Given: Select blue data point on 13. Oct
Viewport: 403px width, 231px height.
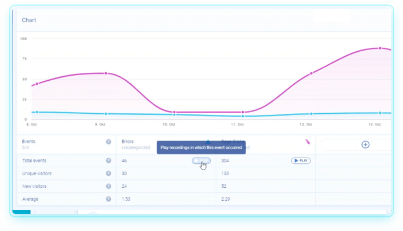Looking at the screenshot, I should (x=380, y=113).
